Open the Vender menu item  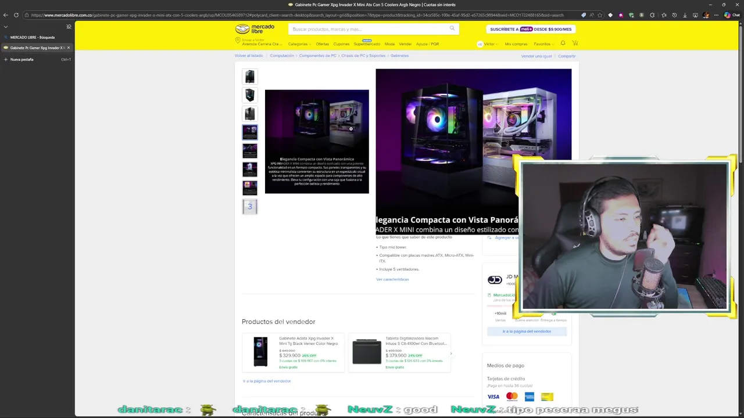tap(405, 44)
